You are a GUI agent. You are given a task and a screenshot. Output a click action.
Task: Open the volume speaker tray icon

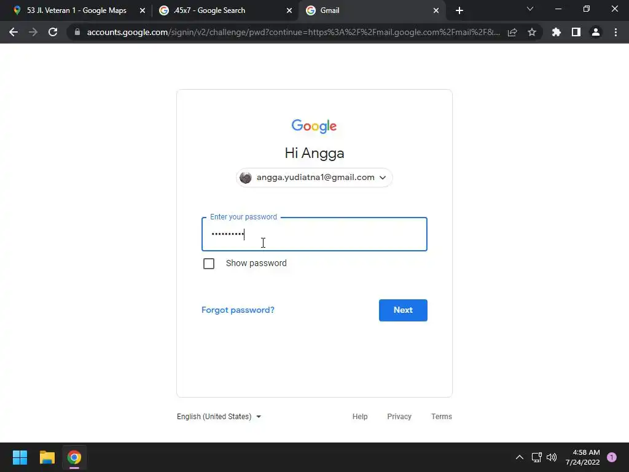(552, 457)
